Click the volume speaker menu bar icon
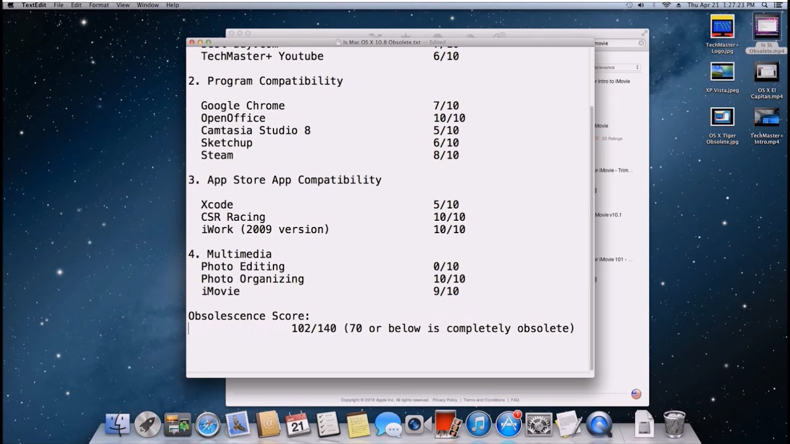 [641, 5]
